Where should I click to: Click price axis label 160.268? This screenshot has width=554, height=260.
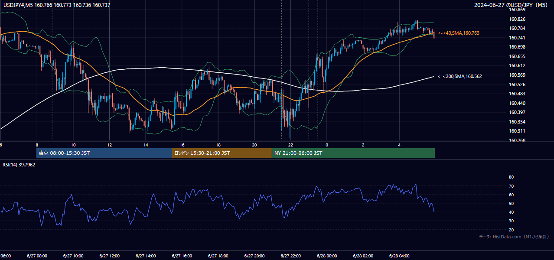517,140
